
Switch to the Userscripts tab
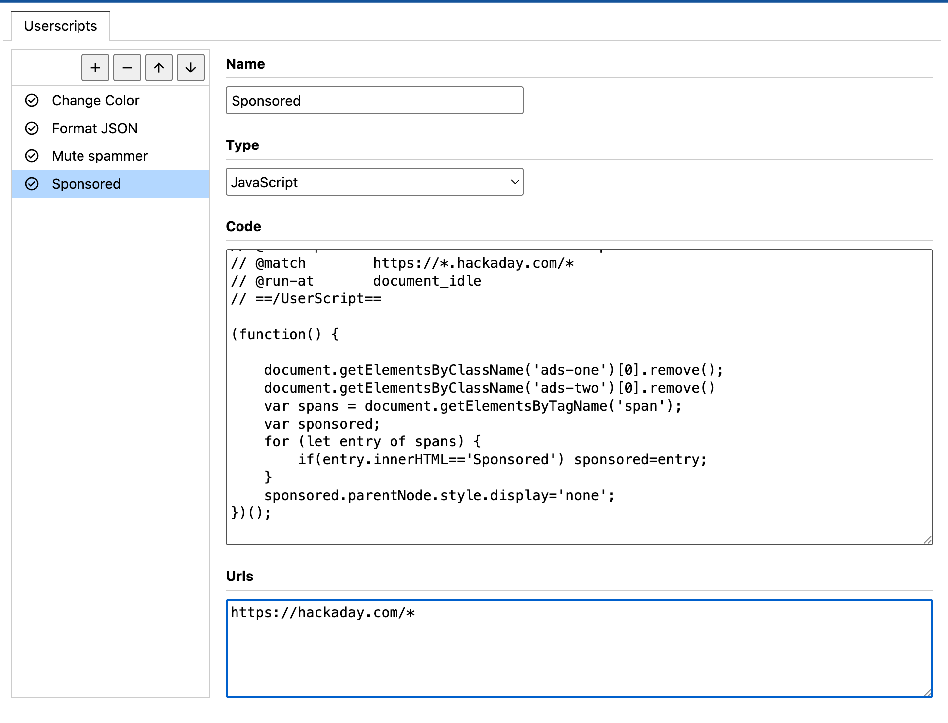[x=61, y=26]
